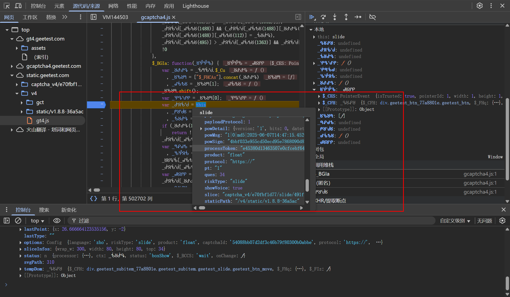Image resolution: width=510 pixels, height=297 pixels.
Task: Toggle the console sidebar icon
Action: pyautogui.click(x=6, y=220)
